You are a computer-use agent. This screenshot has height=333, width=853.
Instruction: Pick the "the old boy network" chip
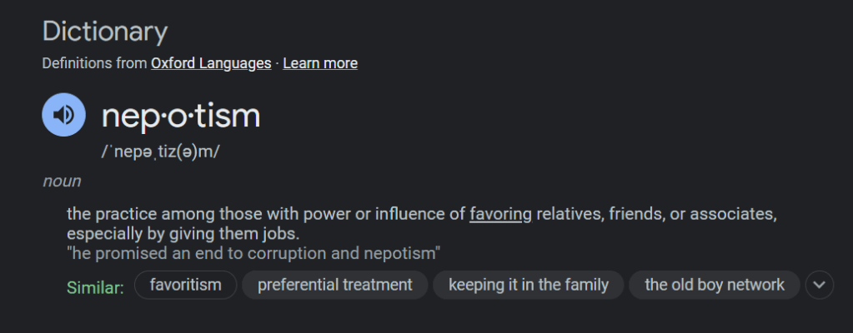coord(714,285)
